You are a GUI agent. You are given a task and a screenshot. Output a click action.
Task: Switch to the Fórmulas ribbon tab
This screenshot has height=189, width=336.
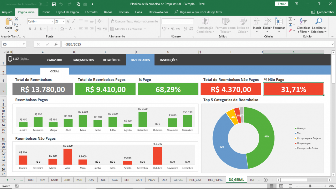tap(91, 12)
